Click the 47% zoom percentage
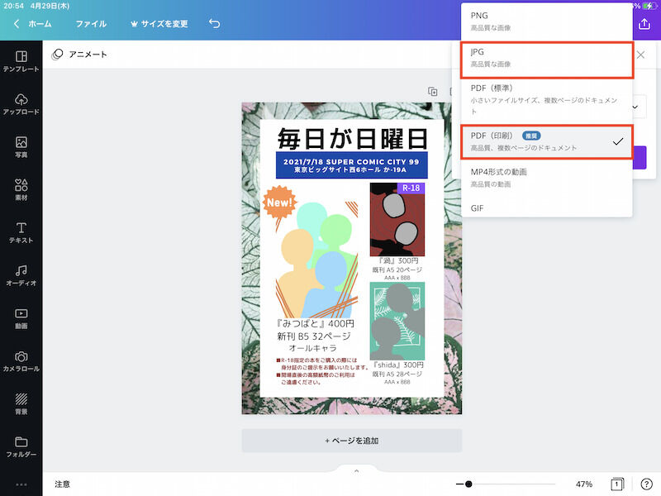The width and height of the screenshot is (661, 496). (x=584, y=484)
